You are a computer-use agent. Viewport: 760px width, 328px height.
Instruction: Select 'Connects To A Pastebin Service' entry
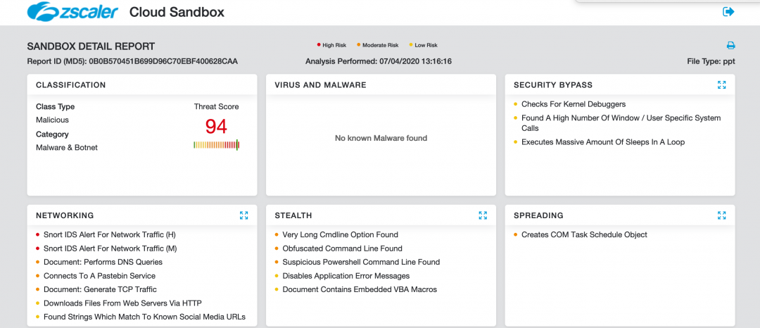click(99, 276)
